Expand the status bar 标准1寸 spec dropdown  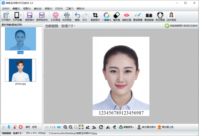point(19,133)
